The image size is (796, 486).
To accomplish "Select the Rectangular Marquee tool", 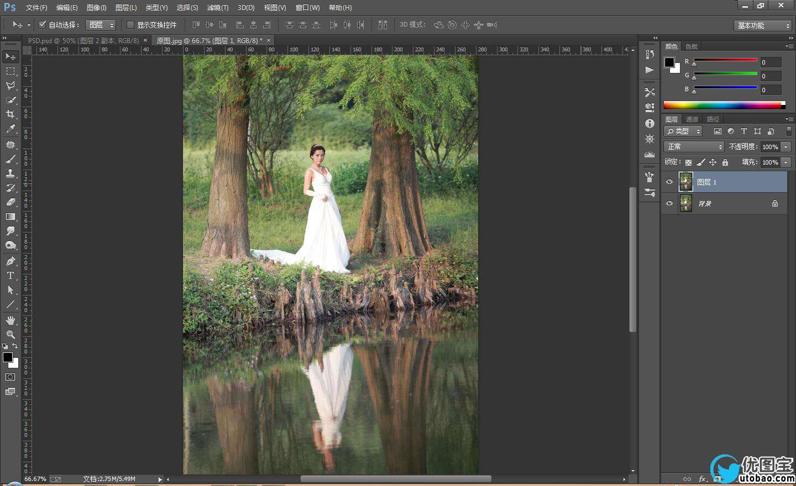I will click(x=10, y=71).
